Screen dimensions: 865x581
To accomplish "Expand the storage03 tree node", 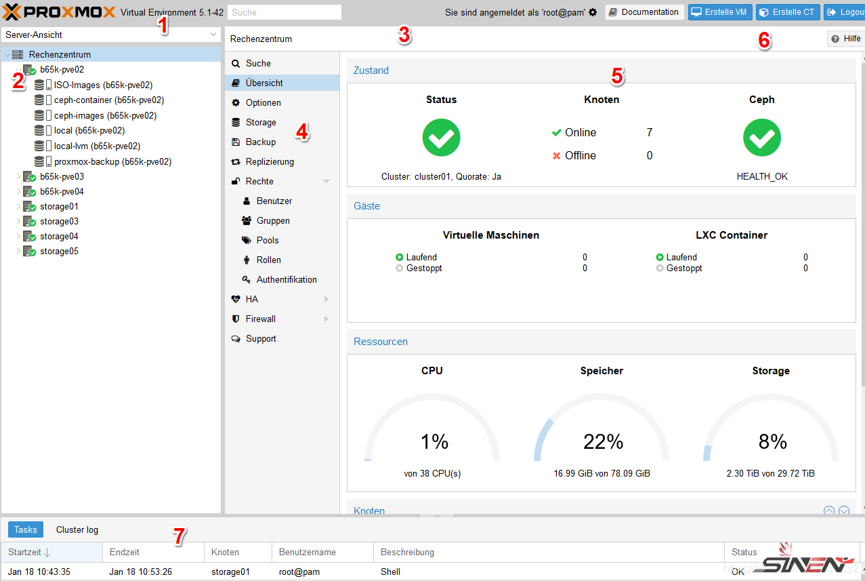I will pyautogui.click(x=18, y=221).
